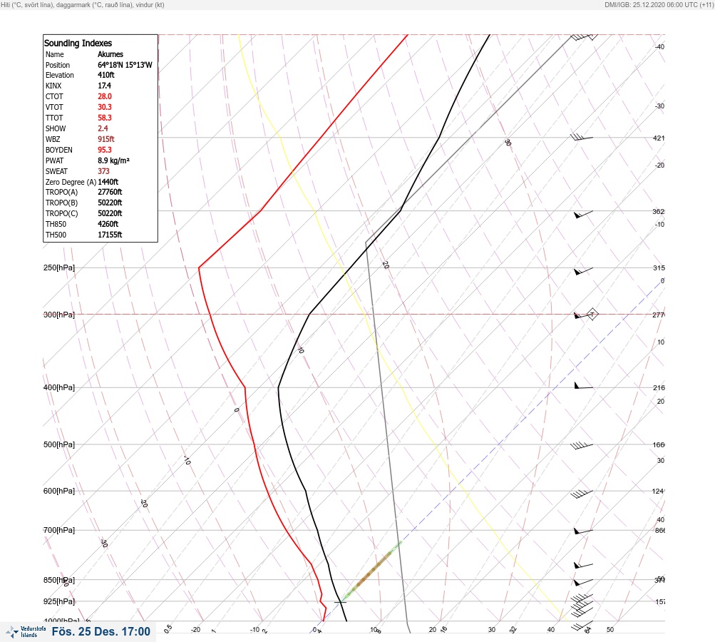Click the Elevation value 410ft
Viewport: 715px width, 642px height.
pyautogui.click(x=106, y=75)
